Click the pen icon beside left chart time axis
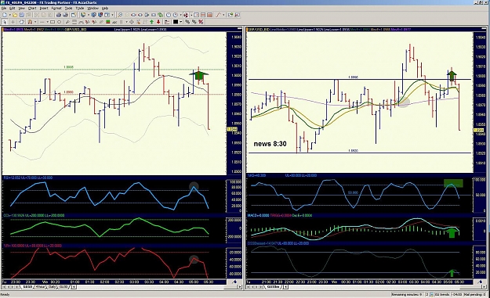 click(x=234, y=282)
